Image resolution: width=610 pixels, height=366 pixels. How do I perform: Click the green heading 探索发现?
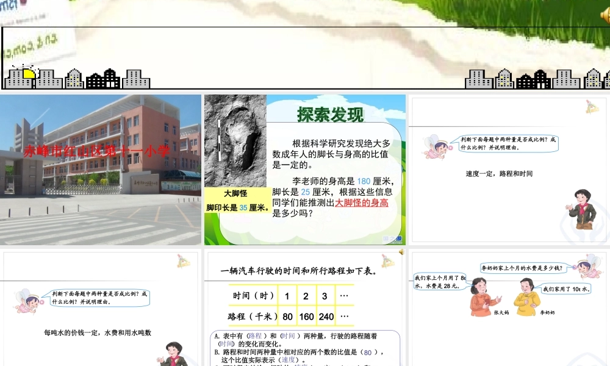330,114
